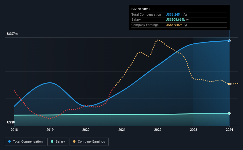
Task: Click the blue Total Compensation data point marker
Action: pos(229,41)
